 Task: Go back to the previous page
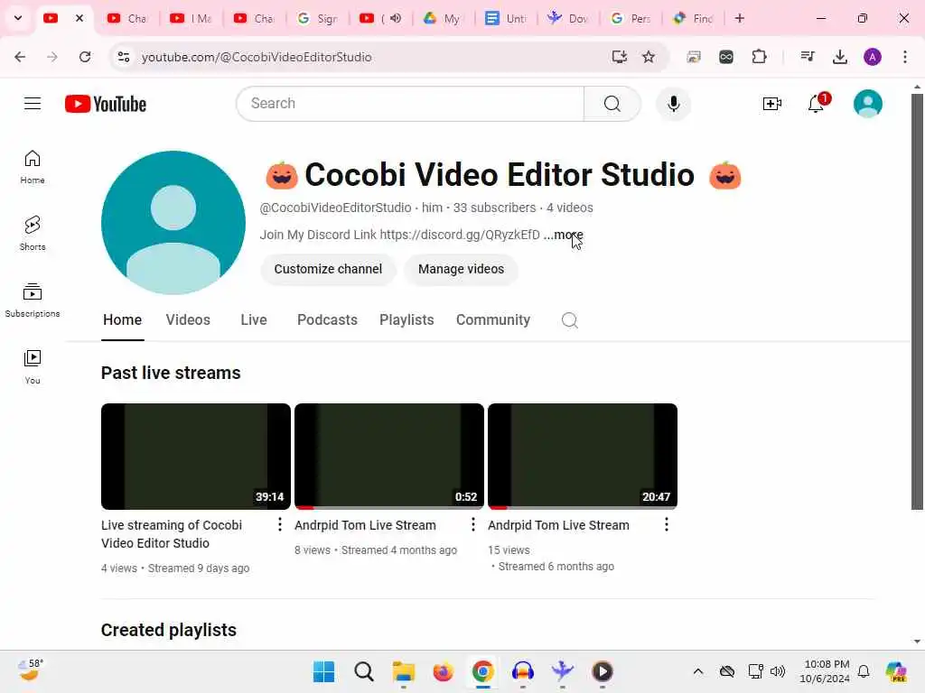tap(20, 57)
